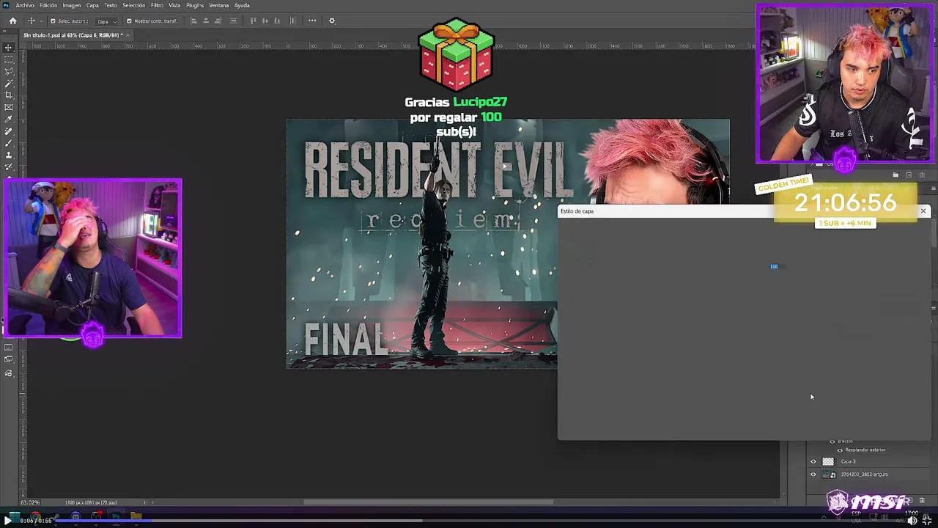Toggle the Selec. autom. checkbox

pos(53,21)
